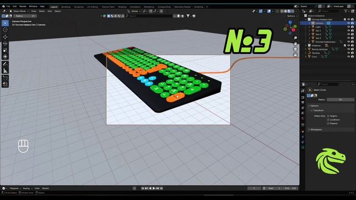Open the editor type dropdown in viewport header

4,11
